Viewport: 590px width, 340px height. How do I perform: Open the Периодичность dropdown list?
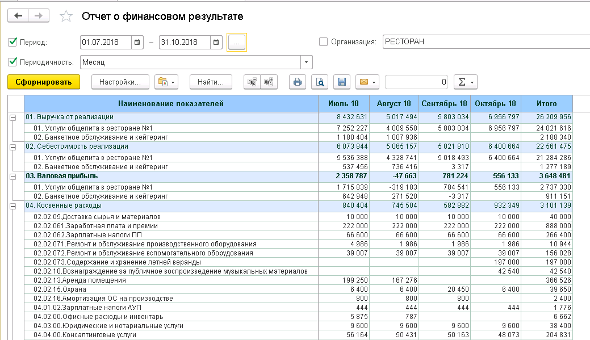pyautogui.click(x=307, y=62)
